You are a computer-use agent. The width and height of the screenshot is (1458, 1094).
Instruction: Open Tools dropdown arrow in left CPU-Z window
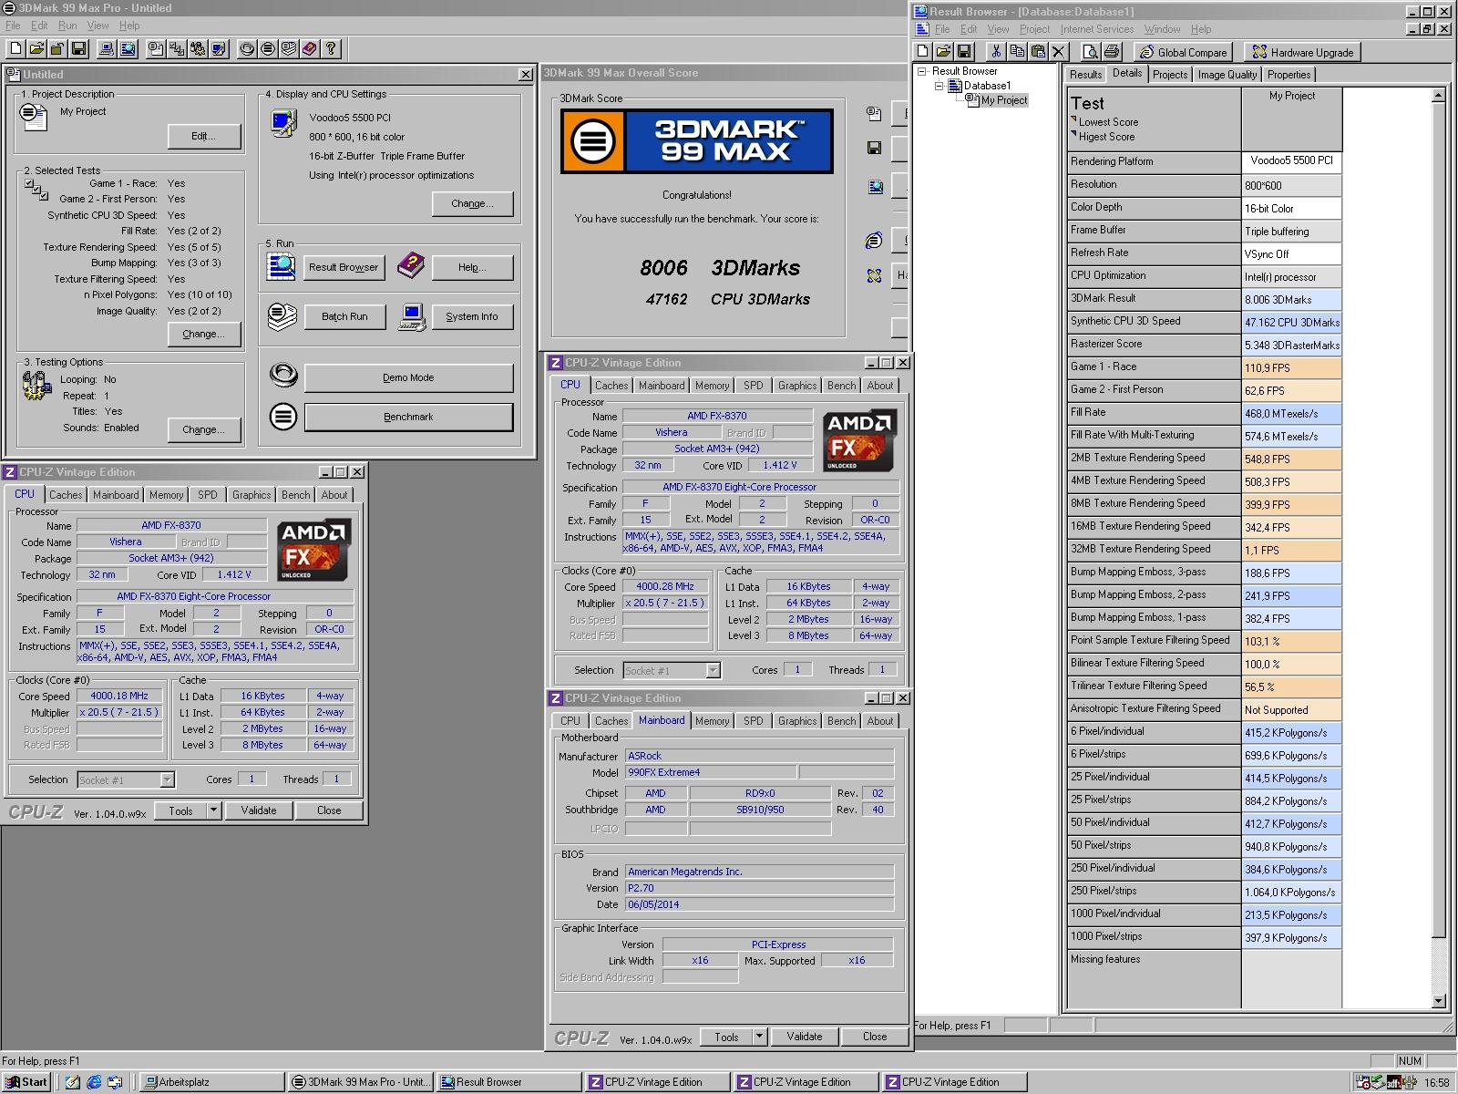(214, 810)
